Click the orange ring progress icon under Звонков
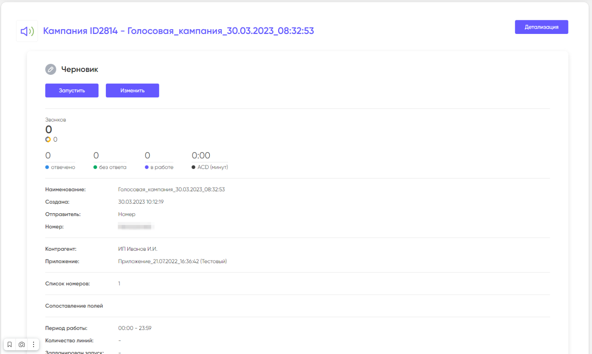This screenshot has height=354, width=592. pyautogui.click(x=48, y=139)
